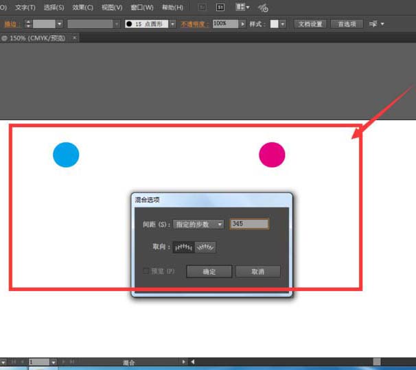The height and width of the screenshot is (370, 416).
Task: Click the horizontal scrollbar left arrow
Action: [x=193, y=362]
